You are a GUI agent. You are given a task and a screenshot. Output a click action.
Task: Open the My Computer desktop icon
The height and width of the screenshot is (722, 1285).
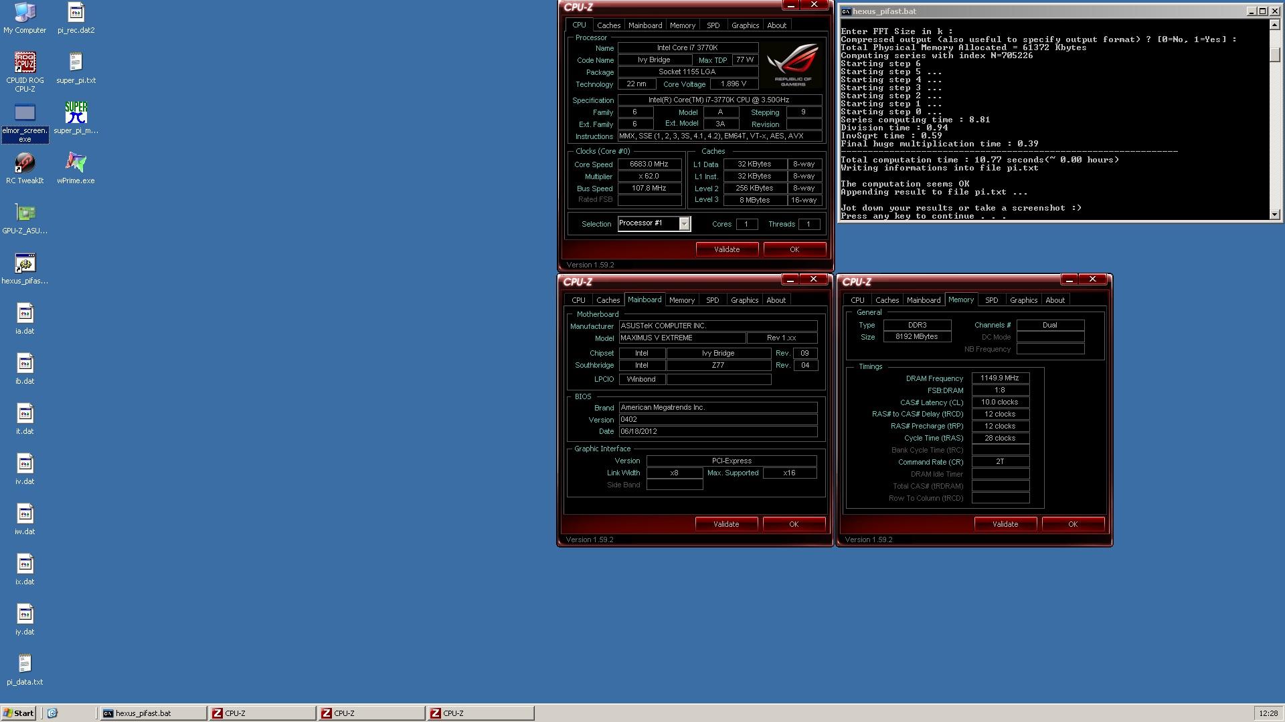tap(25, 18)
